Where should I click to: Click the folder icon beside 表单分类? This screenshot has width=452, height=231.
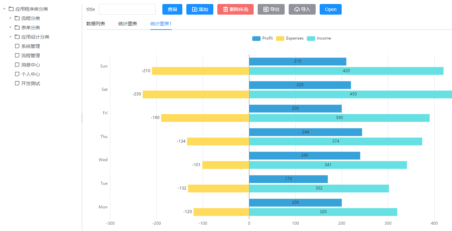point(17,28)
